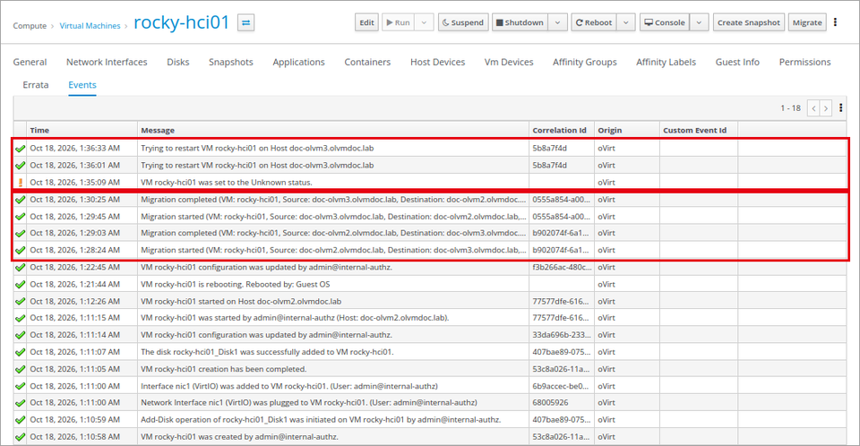Click green check icon of 1:10:58 AM event

21,437
